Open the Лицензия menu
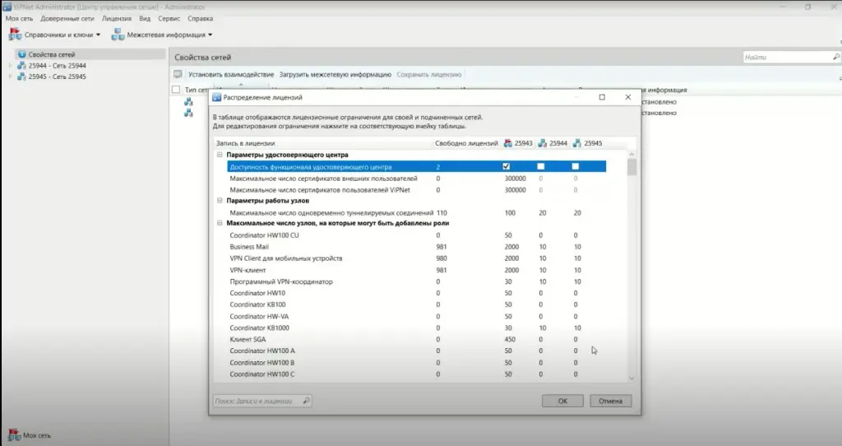Image resolution: width=842 pixels, height=446 pixels. (117, 18)
